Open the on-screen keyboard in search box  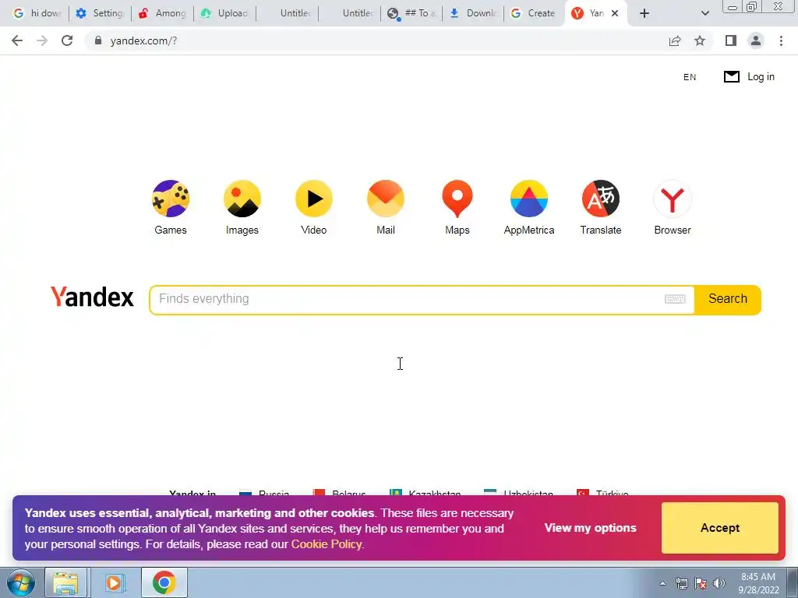pos(676,299)
